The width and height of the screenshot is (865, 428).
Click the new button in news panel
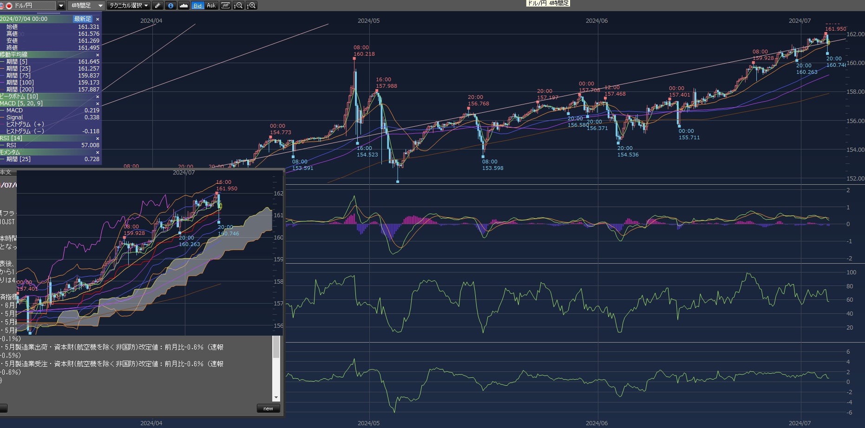pos(268,409)
